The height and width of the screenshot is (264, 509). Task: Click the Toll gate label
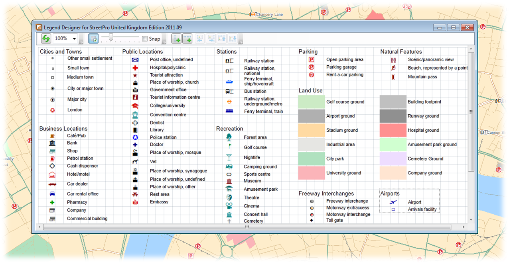point(335,220)
